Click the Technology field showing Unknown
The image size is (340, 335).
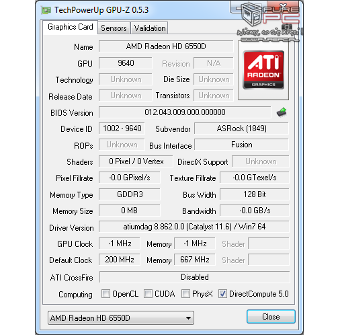[126, 79]
